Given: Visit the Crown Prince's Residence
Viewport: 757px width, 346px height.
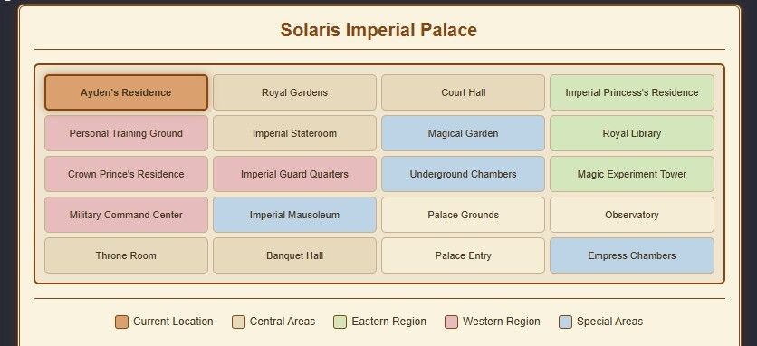Looking at the screenshot, I should pyautogui.click(x=126, y=174).
